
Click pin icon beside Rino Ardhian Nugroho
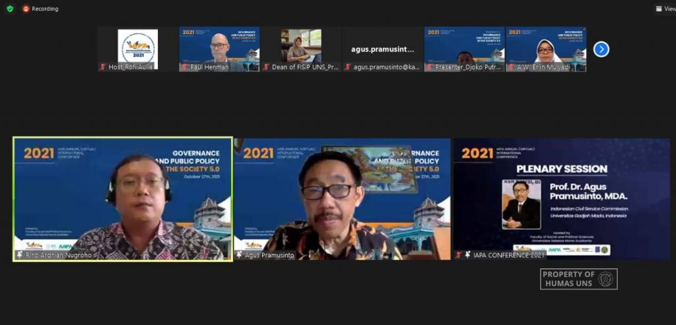(x=19, y=255)
